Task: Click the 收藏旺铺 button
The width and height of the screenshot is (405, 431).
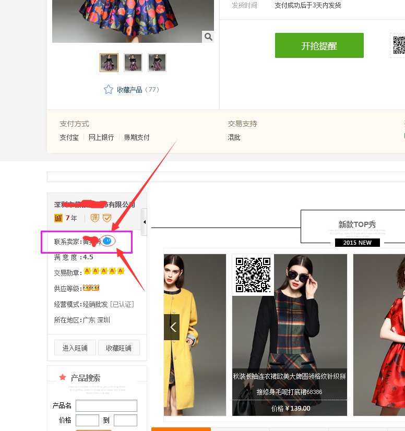Action: pos(119,348)
